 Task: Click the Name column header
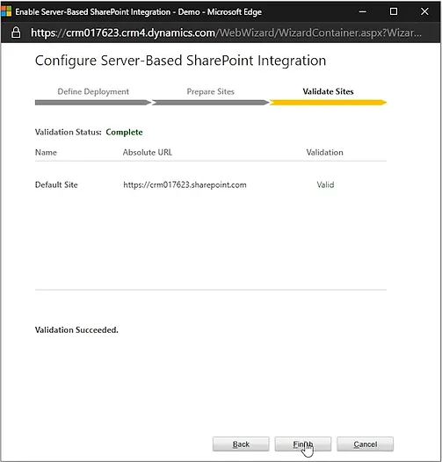[46, 152]
